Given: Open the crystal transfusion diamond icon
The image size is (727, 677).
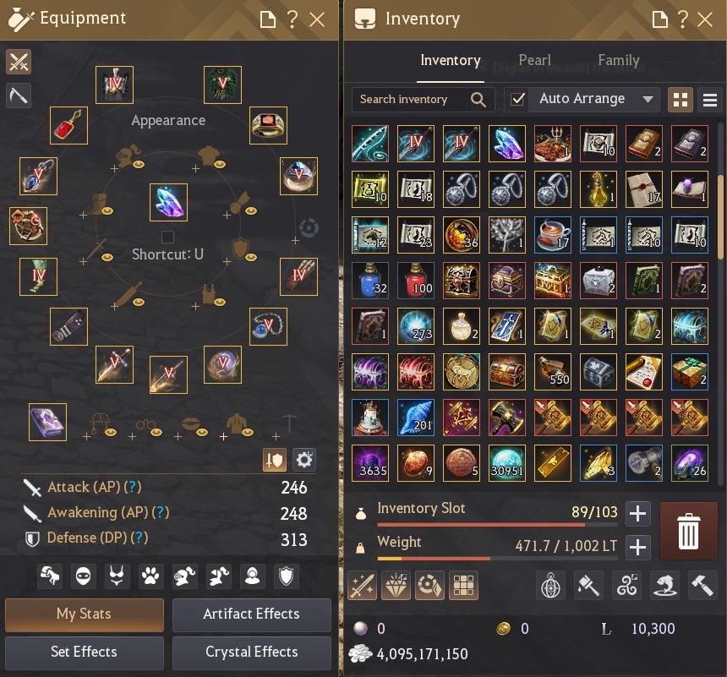Looking at the screenshot, I should 396,585.
